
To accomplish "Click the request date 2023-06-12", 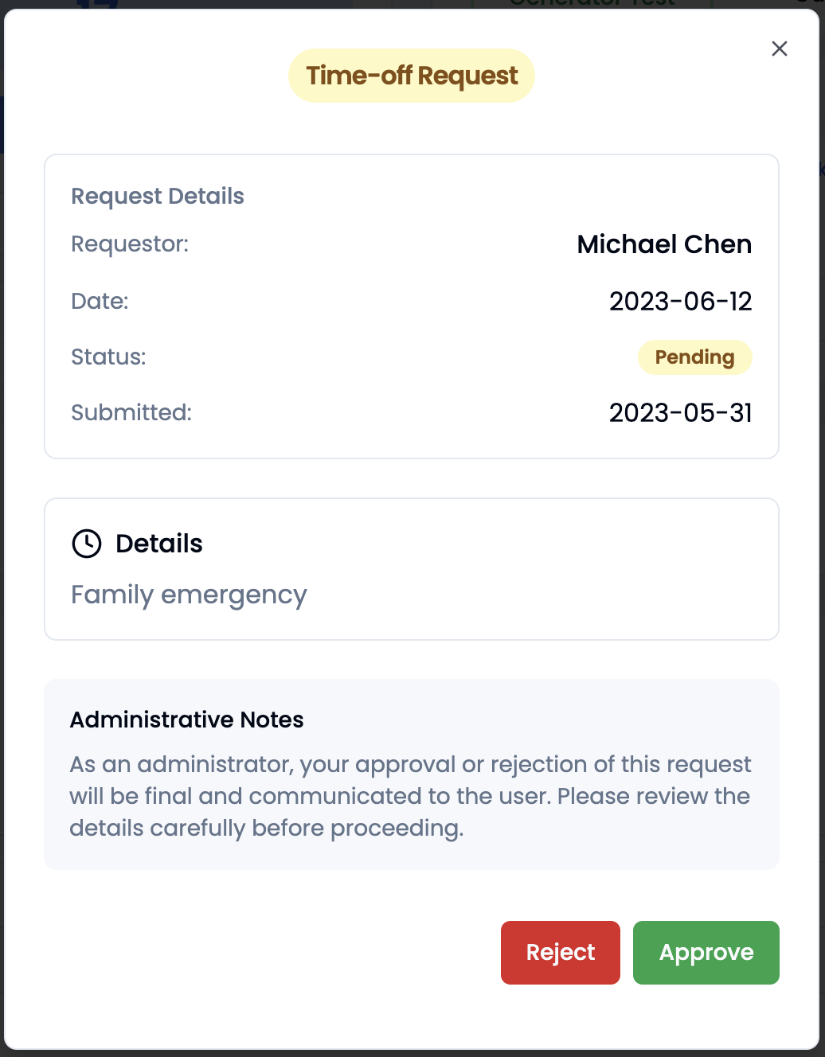I will [x=681, y=302].
